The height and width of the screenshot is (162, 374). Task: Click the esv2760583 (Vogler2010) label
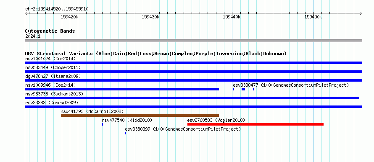(x=216, y=120)
